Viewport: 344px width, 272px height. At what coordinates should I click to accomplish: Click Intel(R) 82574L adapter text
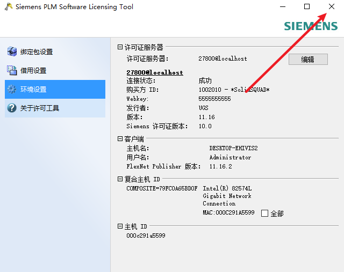(x=227, y=188)
